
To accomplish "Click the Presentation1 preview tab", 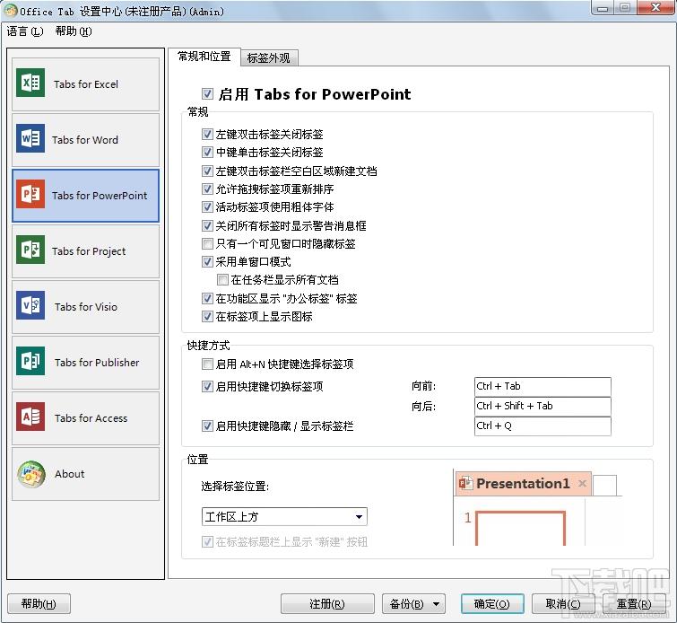I will [524, 483].
